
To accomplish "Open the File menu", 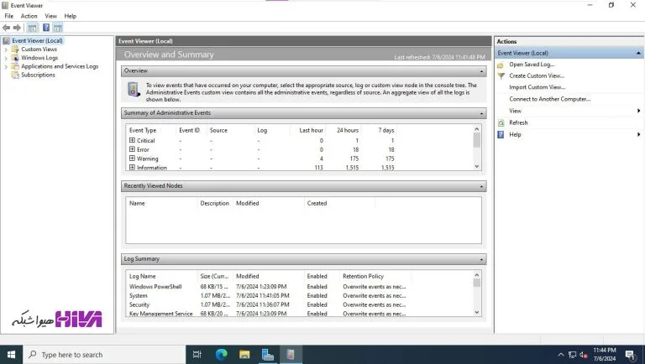I will pos(8,16).
